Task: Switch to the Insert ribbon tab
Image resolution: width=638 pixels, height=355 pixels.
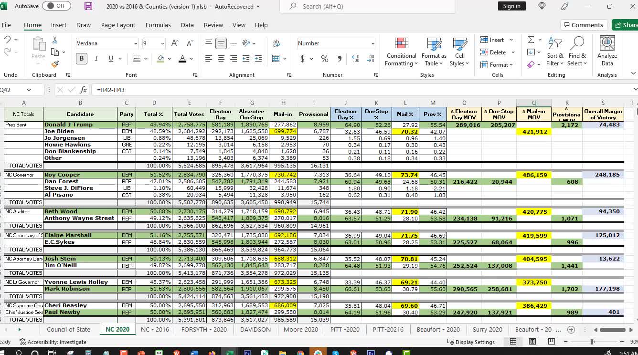Action: pos(59,25)
